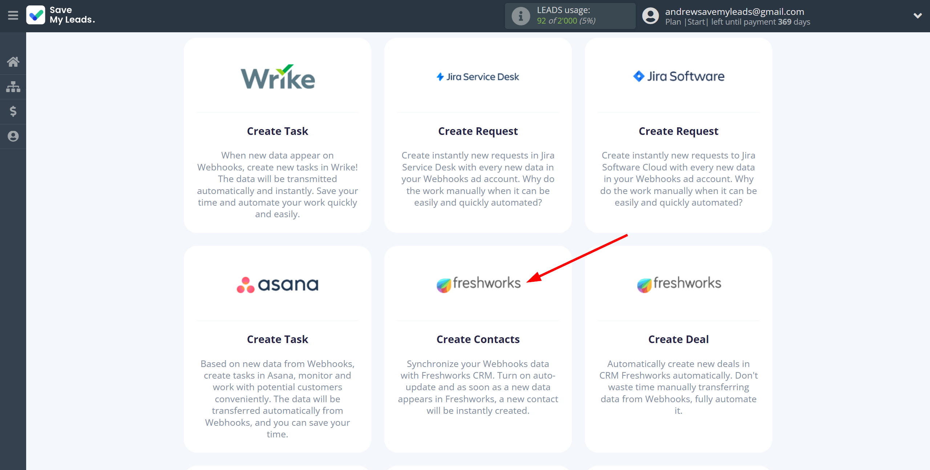Open the hamburger menu
The image size is (930, 470).
[x=13, y=16]
